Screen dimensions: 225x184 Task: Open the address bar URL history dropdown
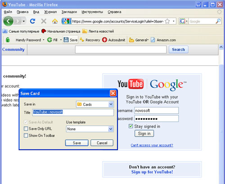click(174, 21)
